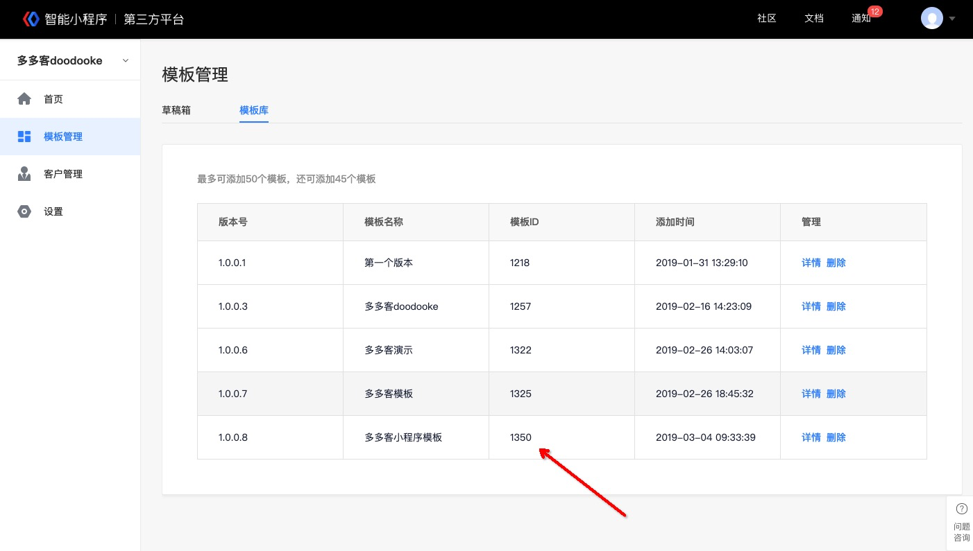The image size is (973, 551).
Task: Click the 管理 column header
Action: click(x=811, y=222)
